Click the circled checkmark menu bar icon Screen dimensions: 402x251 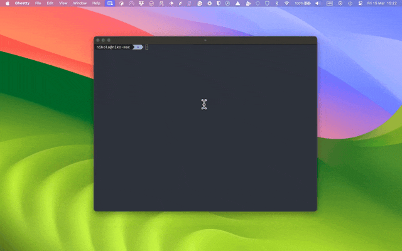click(x=151, y=3)
